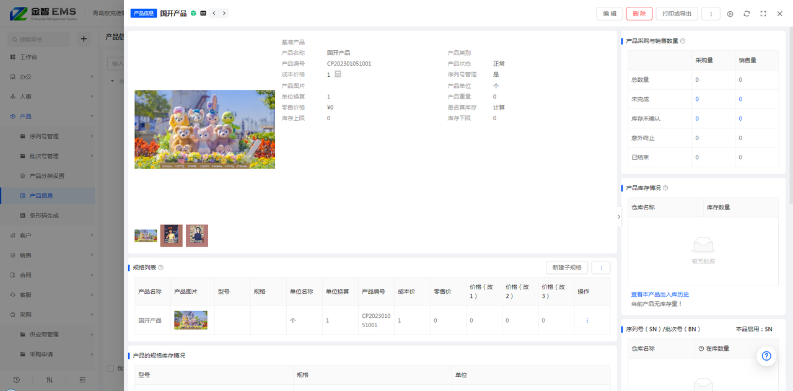Click the 编辑 button
This screenshot has width=793, height=391.
[610, 14]
